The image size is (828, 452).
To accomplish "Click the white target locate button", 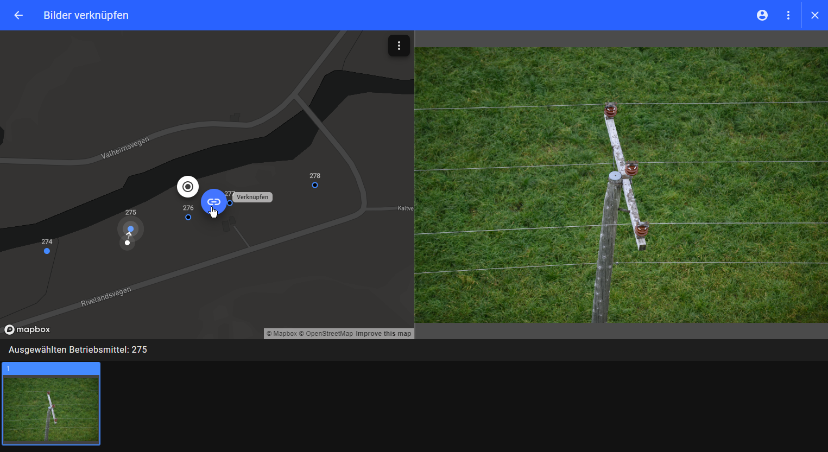I will coord(188,187).
